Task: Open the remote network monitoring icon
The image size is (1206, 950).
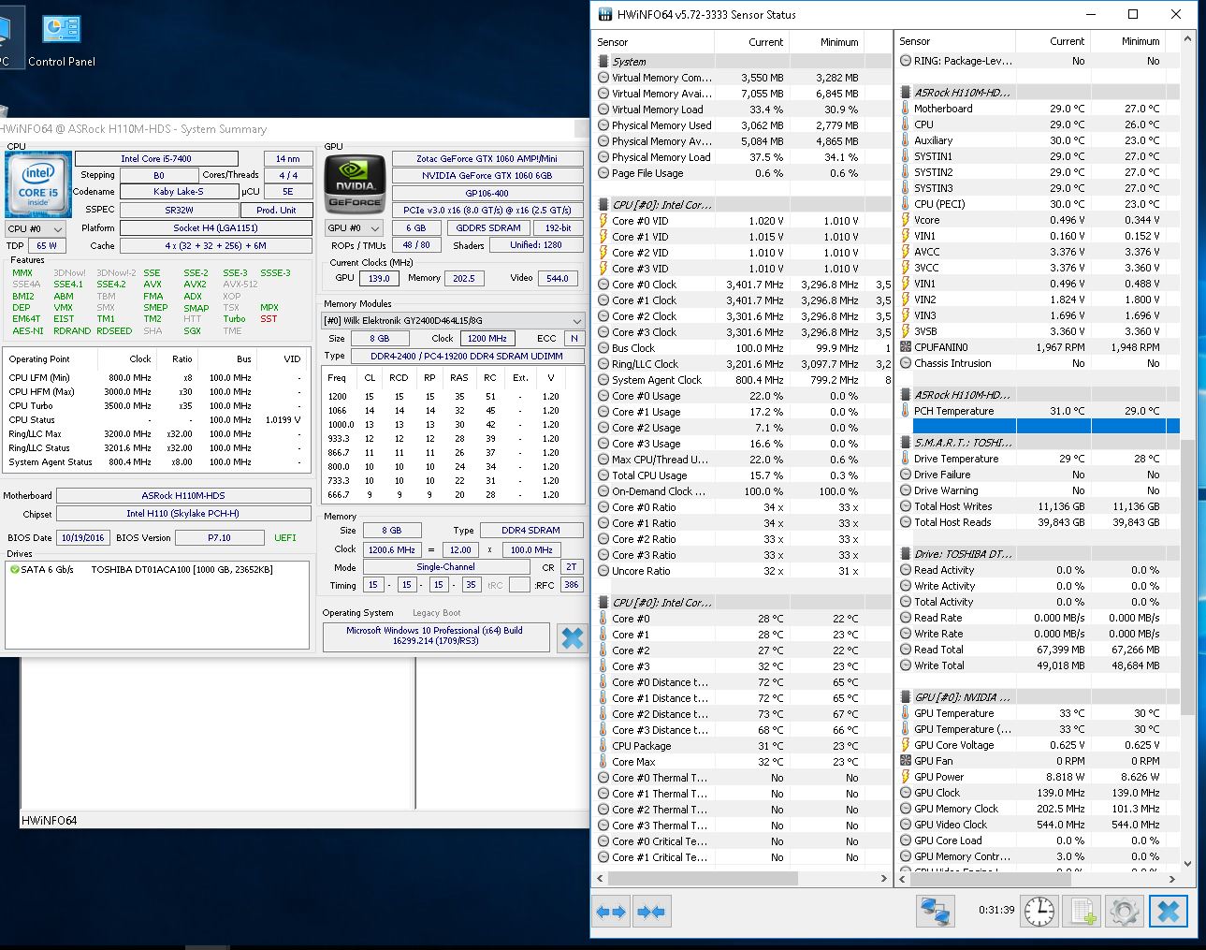Action: coord(935,911)
